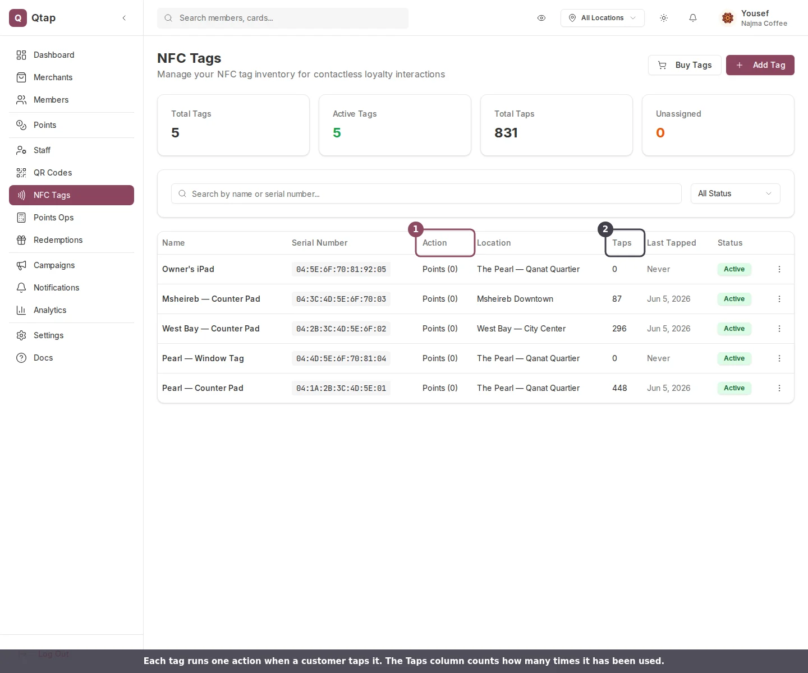808x673 pixels.
Task: Collapse the sidebar with the chevron
Action: pyautogui.click(x=124, y=18)
